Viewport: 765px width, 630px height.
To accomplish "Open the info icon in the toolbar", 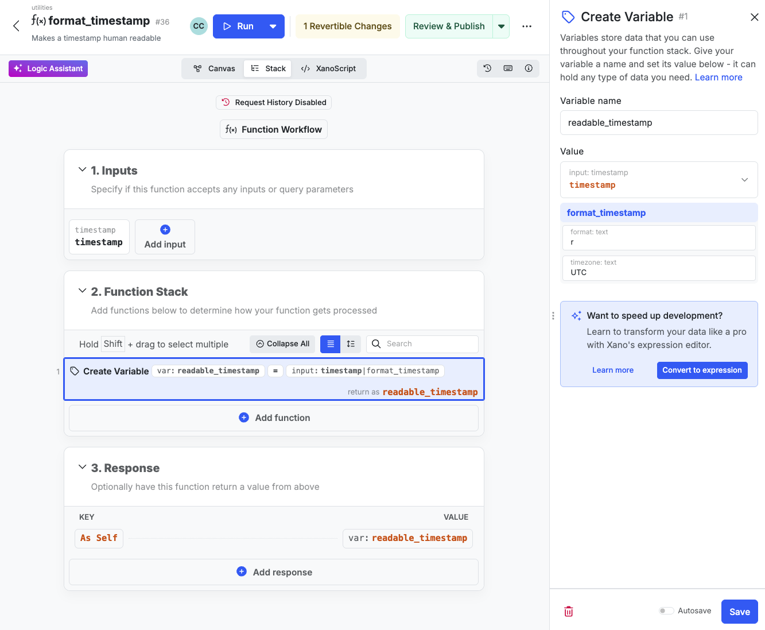I will click(529, 68).
